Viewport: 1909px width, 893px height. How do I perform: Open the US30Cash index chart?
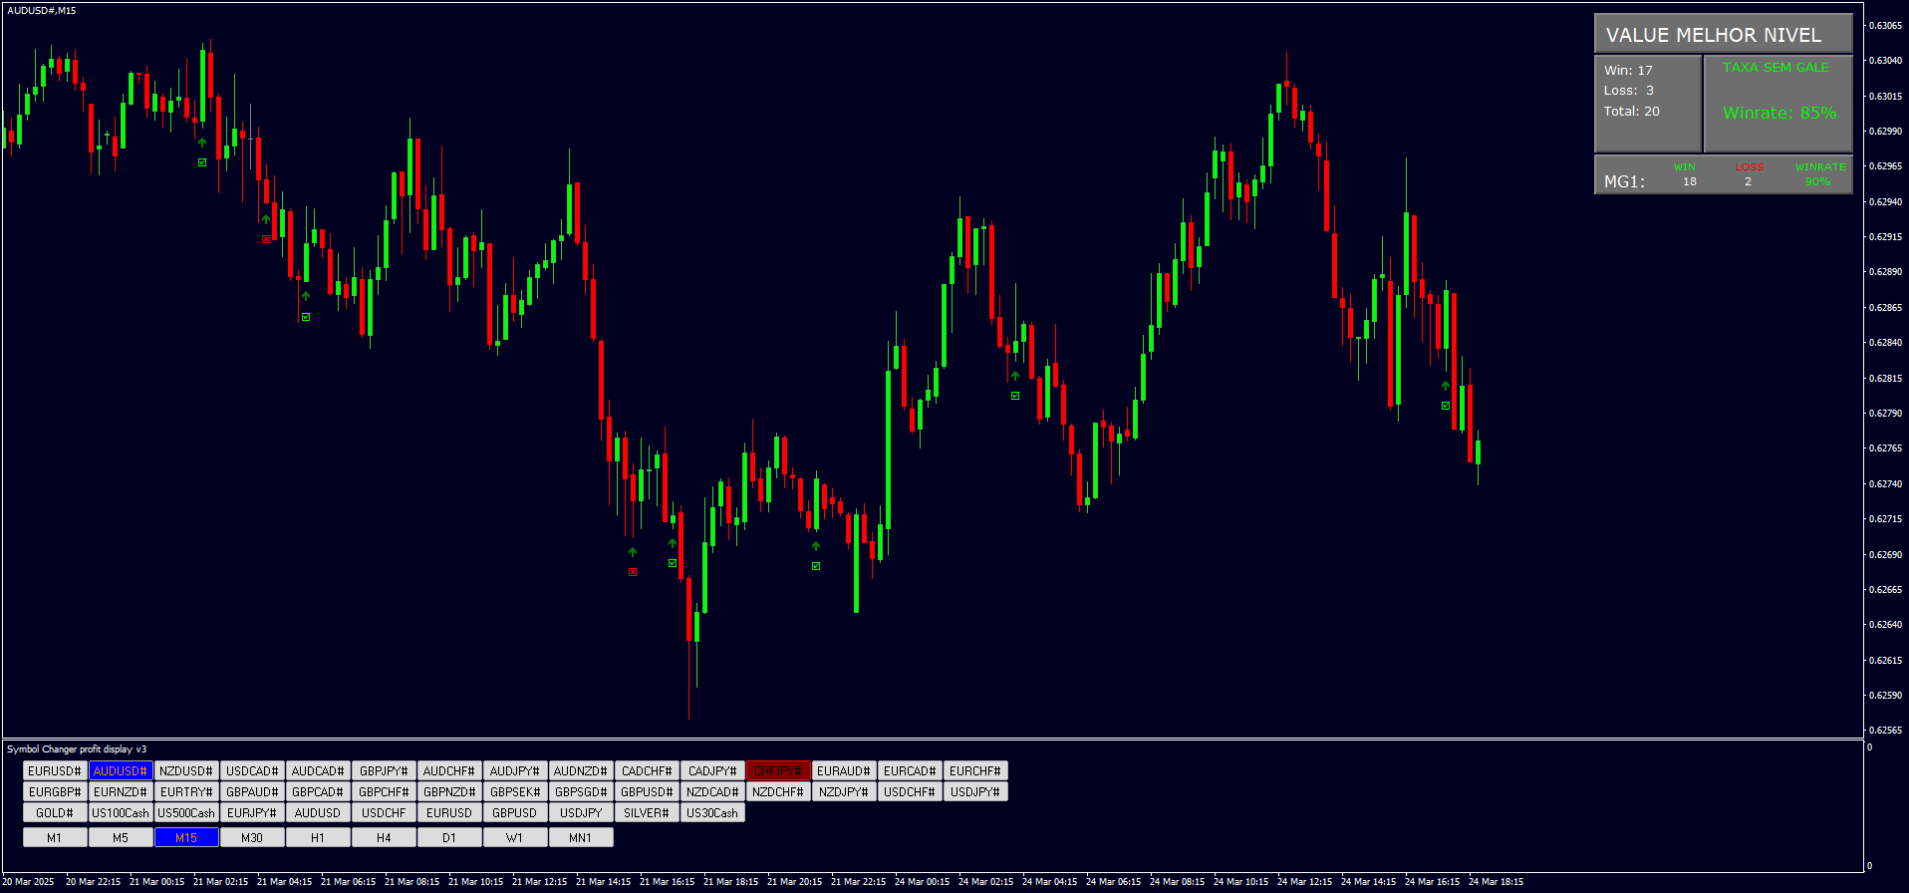[711, 813]
